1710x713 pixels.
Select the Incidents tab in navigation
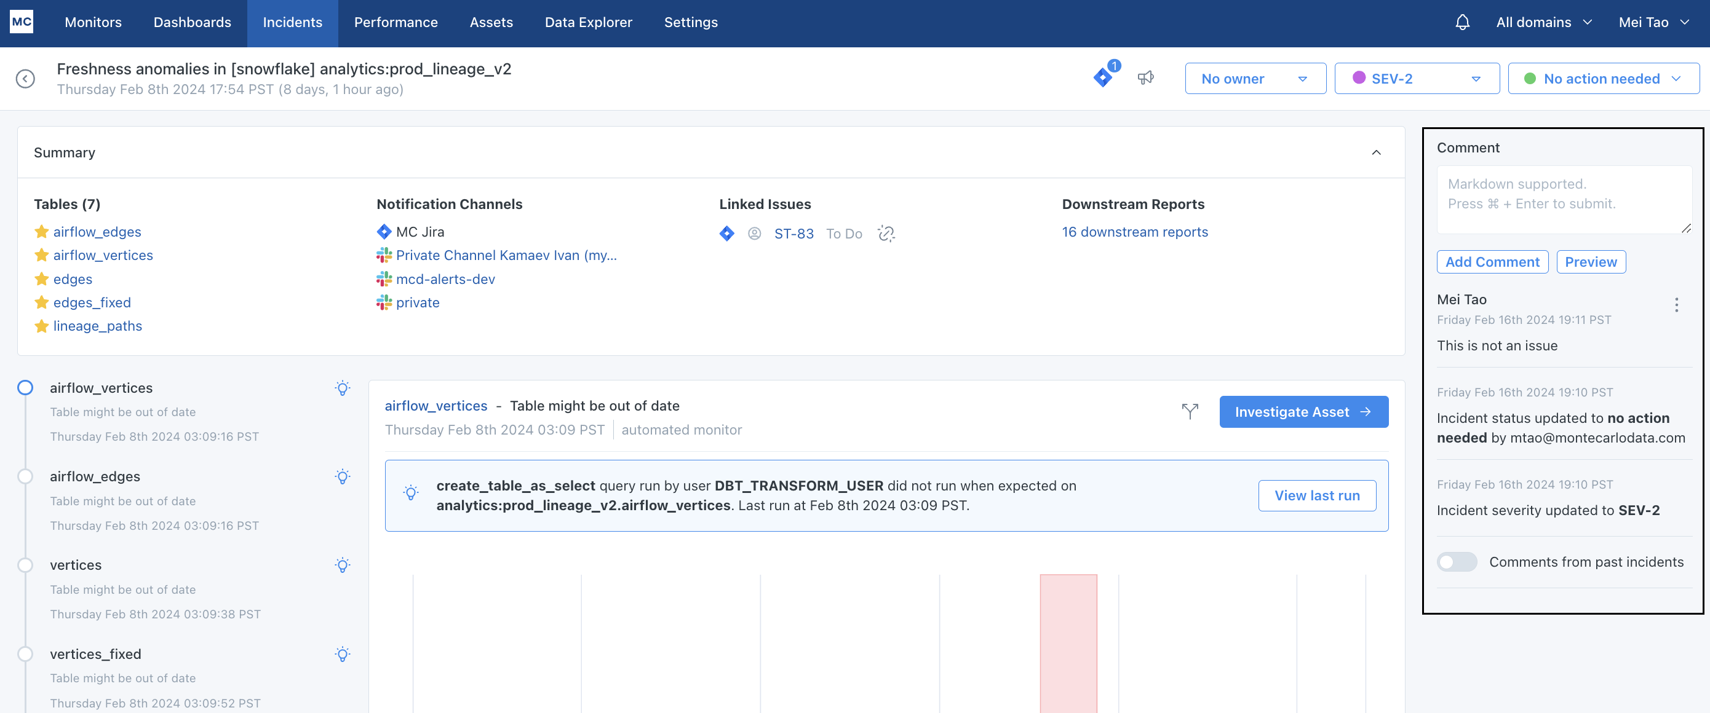292,21
